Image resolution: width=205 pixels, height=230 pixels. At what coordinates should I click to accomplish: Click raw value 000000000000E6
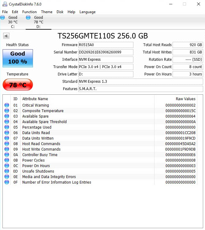[x=181, y=155]
